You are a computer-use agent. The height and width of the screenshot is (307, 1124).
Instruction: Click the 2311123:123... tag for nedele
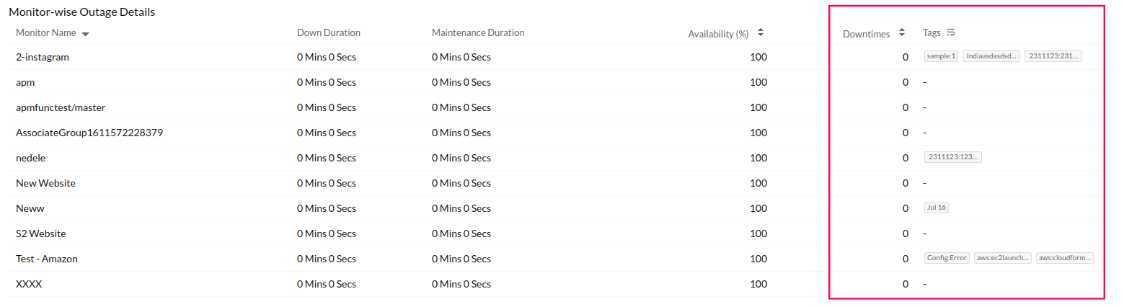(952, 157)
